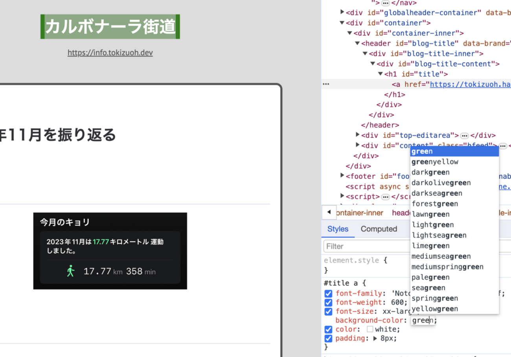Screen dimensions: 511x357
Task: Click the ellipsis badge inside the top-editarea div
Action: pyautogui.click(x=464, y=135)
